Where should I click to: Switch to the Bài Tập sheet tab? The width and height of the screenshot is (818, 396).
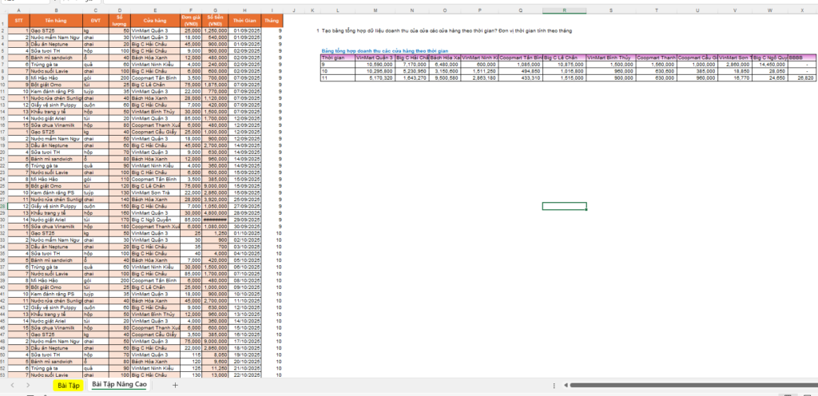coord(69,385)
